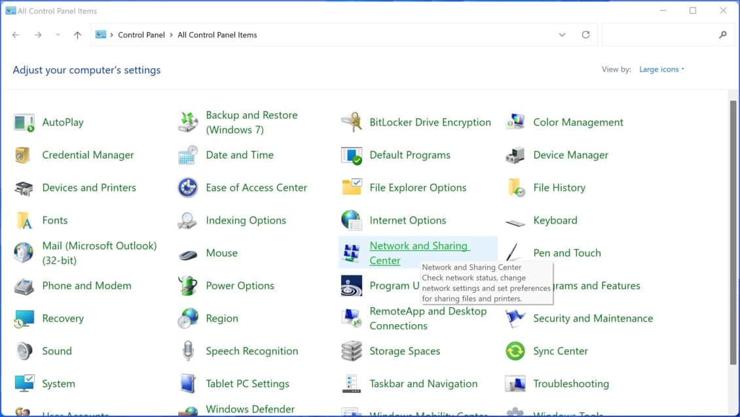Open the address bar history dropdown

pyautogui.click(x=562, y=35)
